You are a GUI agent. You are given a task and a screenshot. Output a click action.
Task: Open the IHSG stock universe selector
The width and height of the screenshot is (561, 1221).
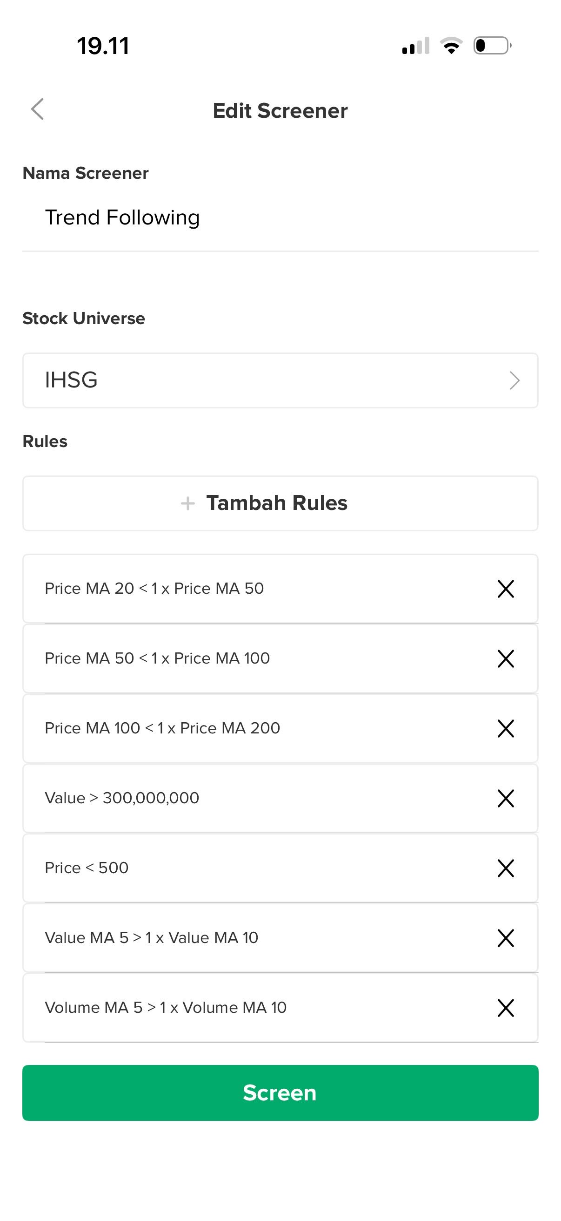click(279, 380)
